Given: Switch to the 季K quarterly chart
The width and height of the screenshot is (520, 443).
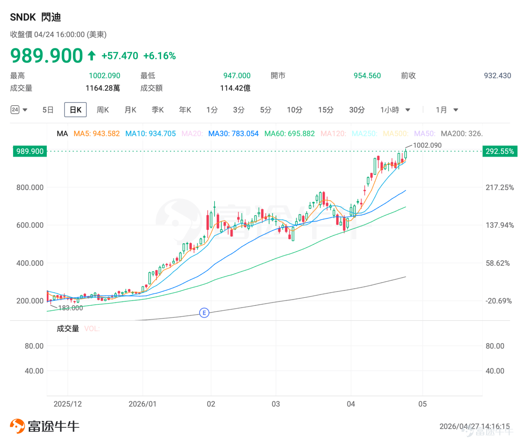Looking at the screenshot, I should [158, 110].
